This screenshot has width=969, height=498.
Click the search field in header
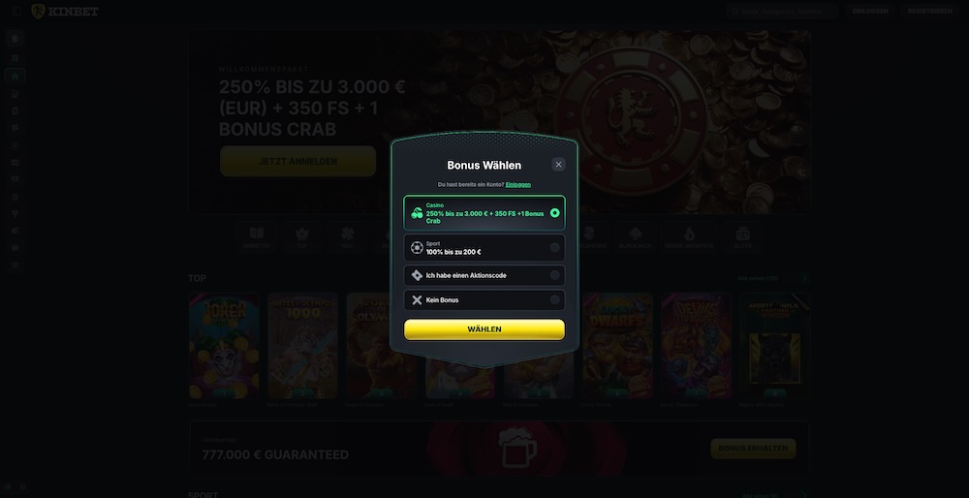click(x=782, y=11)
